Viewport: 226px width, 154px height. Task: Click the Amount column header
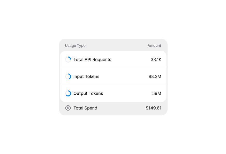coord(154,46)
